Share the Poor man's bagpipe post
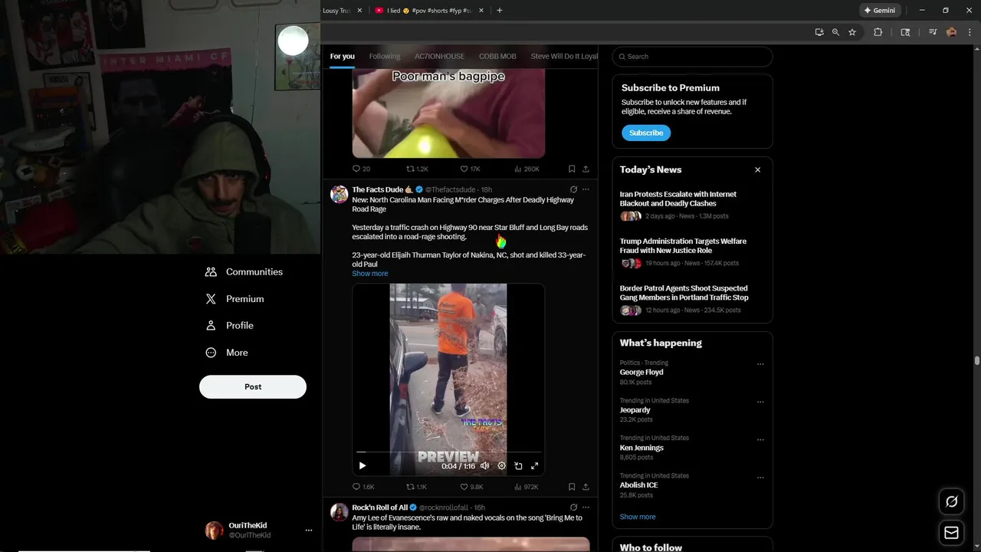981x552 pixels. coord(586,169)
